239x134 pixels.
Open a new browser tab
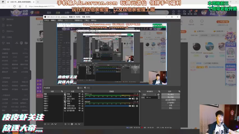38,2
